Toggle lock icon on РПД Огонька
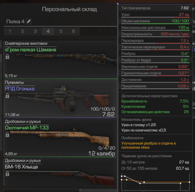The height and width of the screenshot is (192, 195). [x=7, y=95]
